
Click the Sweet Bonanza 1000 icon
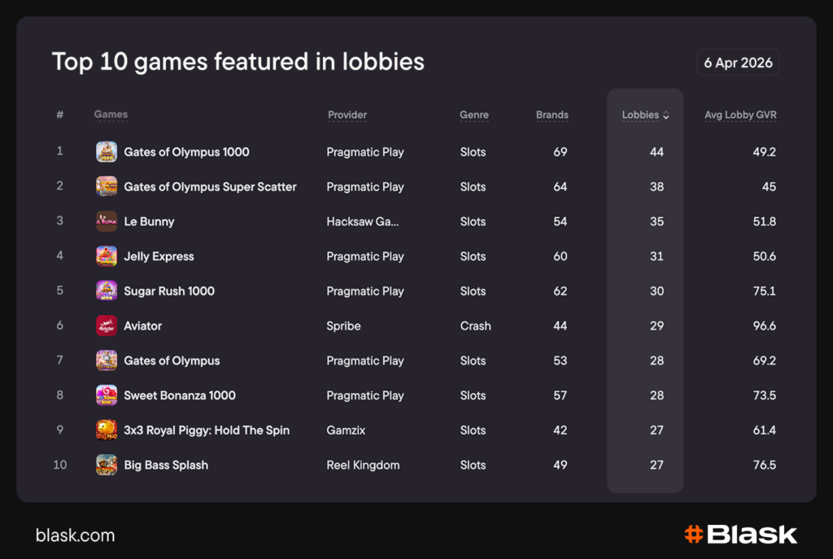pyautogui.click(x=107, y=395)
